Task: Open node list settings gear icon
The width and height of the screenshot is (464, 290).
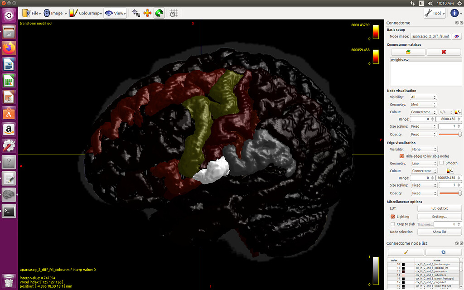Action: pos(443,252)
